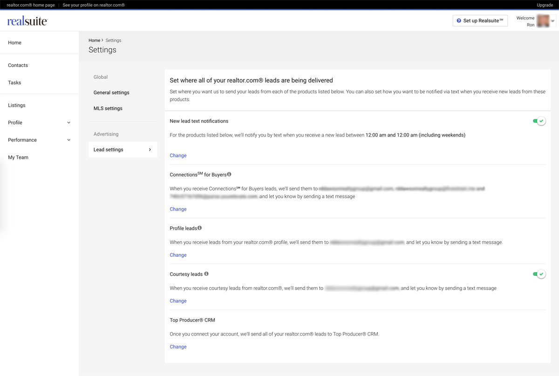Toggle Courtesy leads switch off
The height and width of the screenshot is (376, 559).
click(539, 274)
